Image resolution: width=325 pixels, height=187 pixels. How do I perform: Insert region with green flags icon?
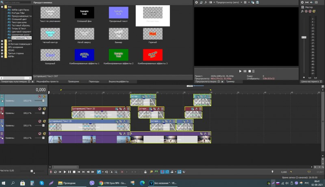(156, 172)
